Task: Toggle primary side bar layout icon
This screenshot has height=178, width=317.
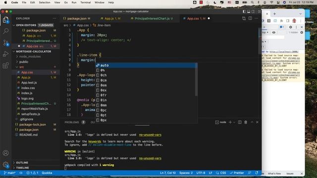Action: pos(244,11)
